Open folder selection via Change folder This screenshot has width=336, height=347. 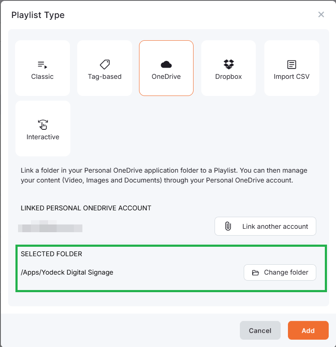pos(280,272)
